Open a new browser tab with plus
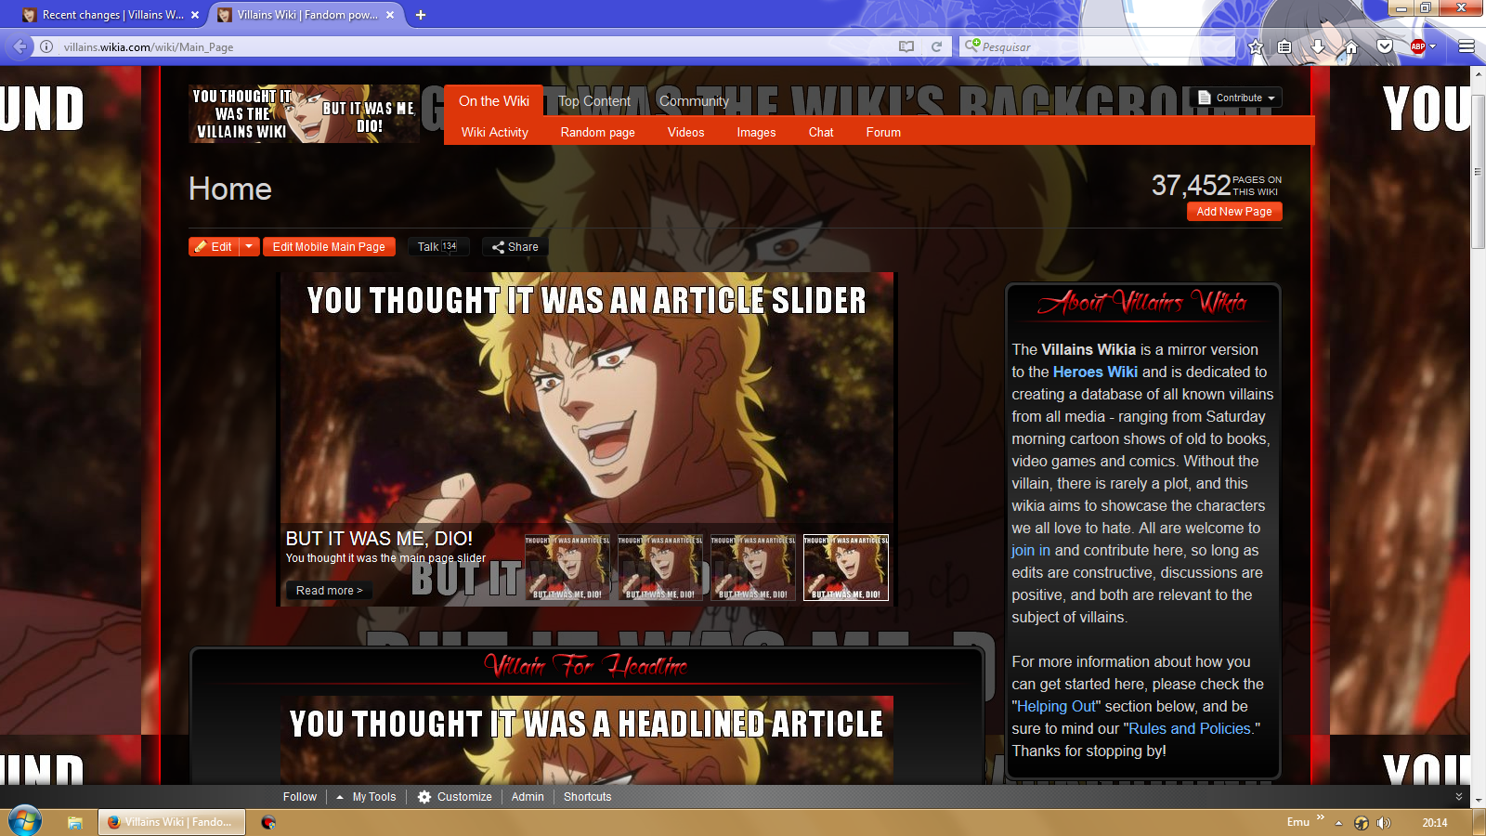This screenshot has width=1486, height=836. (421, 15)
